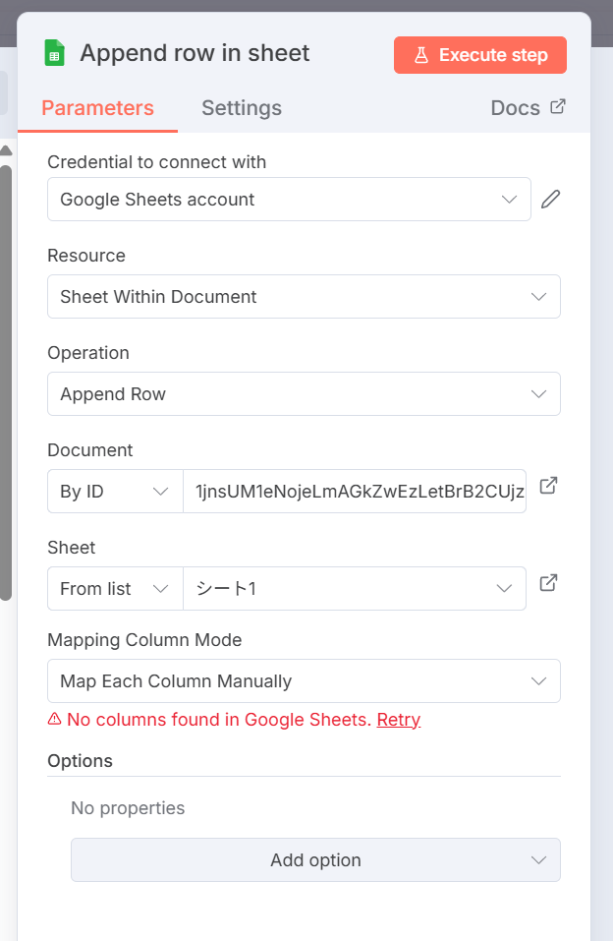This screenshot has width=613, height=941.
Task: Click the Document ID input field
Action: point(354,492)
